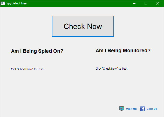Click the SpyDetect Free window title text
Image resolution: width=164 pixels, height=117 pixels.
click(x=17, y=3)
